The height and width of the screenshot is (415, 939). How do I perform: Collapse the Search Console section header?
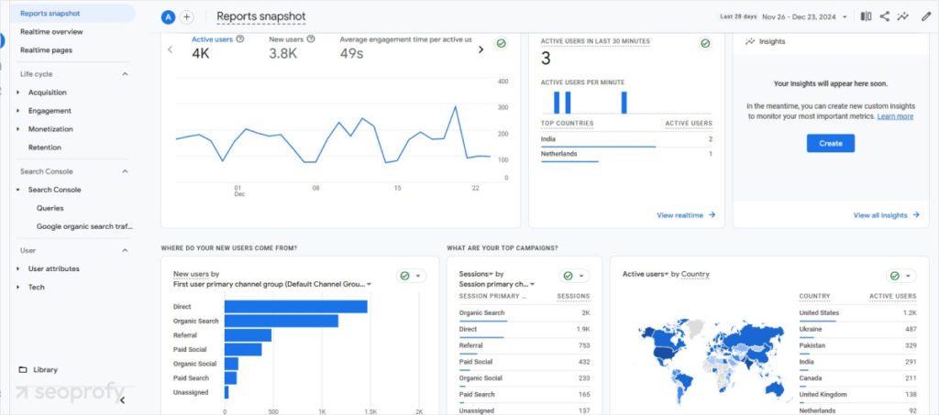[125, 171]
